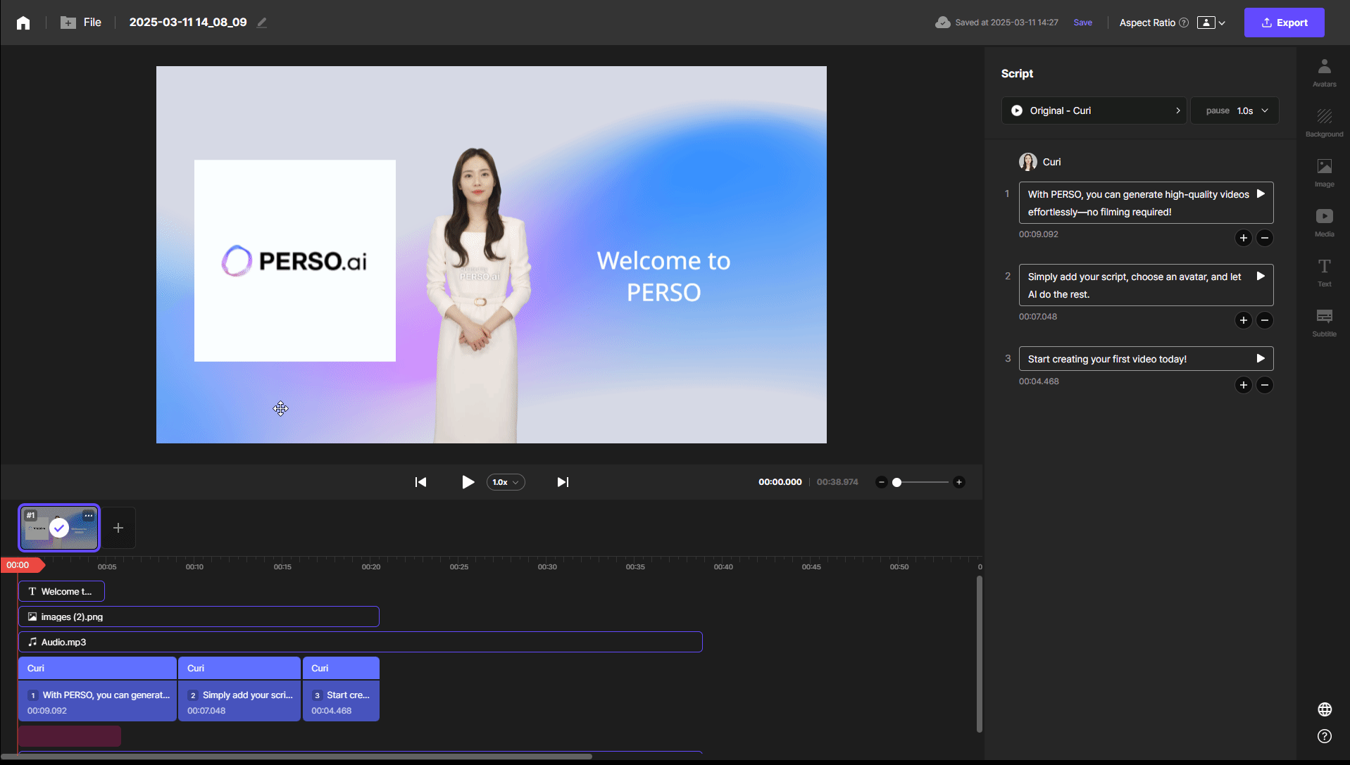Go to the home icon
This screenshot has width=1350, height=765.
pos(23,23)
